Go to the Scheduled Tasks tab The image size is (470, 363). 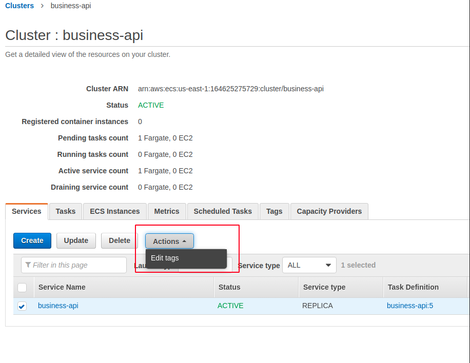pyautogui.click(x=223, y=211)
